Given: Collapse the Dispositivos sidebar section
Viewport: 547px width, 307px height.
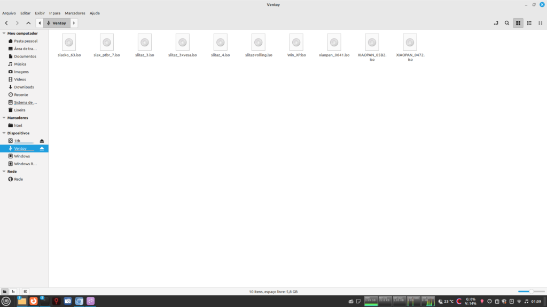Looking at the screenshot, I should [4, 133].
